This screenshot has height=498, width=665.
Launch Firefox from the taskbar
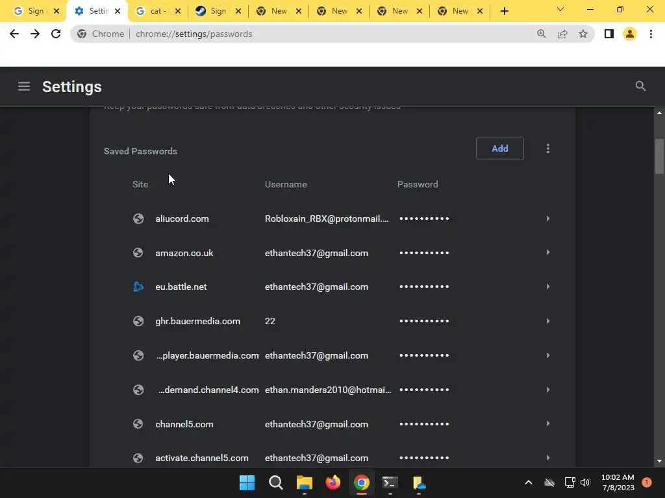tap(333, 482)
